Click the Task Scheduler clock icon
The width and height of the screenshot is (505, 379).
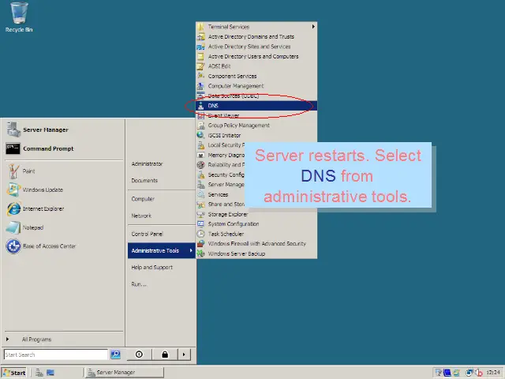201,234
